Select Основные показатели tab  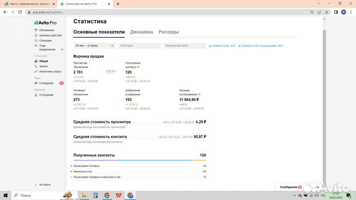tap(99, 32)
